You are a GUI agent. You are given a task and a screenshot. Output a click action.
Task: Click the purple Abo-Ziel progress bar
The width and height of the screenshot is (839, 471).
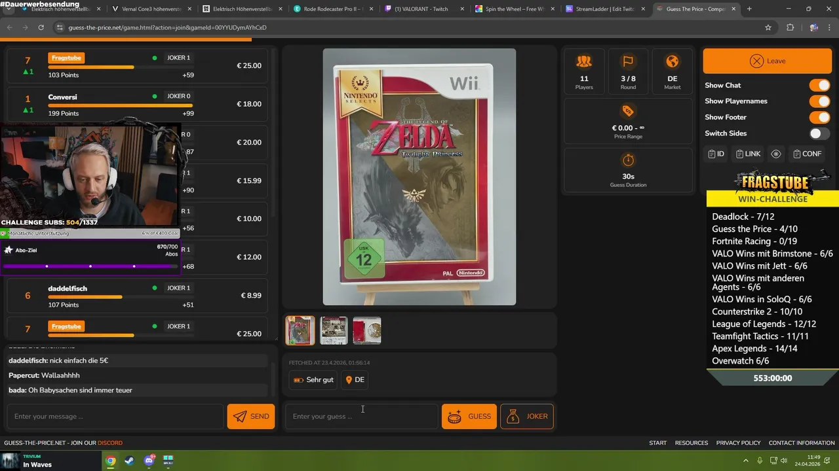coord(90,266)
